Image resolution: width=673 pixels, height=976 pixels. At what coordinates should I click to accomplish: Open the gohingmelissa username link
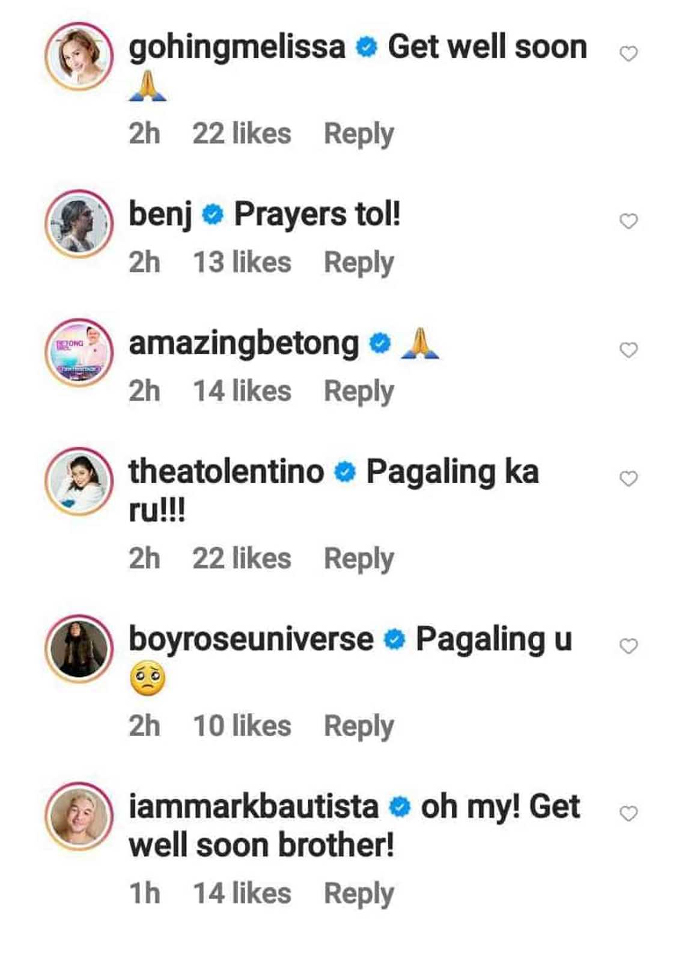pyautogui.click(x=237, y=47)
